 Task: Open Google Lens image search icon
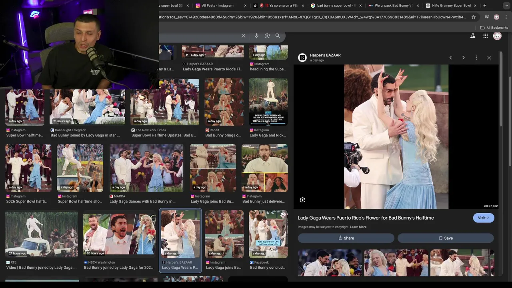(x=267, y=36)
